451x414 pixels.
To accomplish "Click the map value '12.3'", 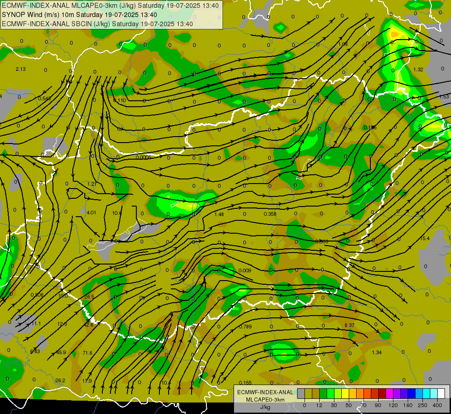I will [62, 324].
